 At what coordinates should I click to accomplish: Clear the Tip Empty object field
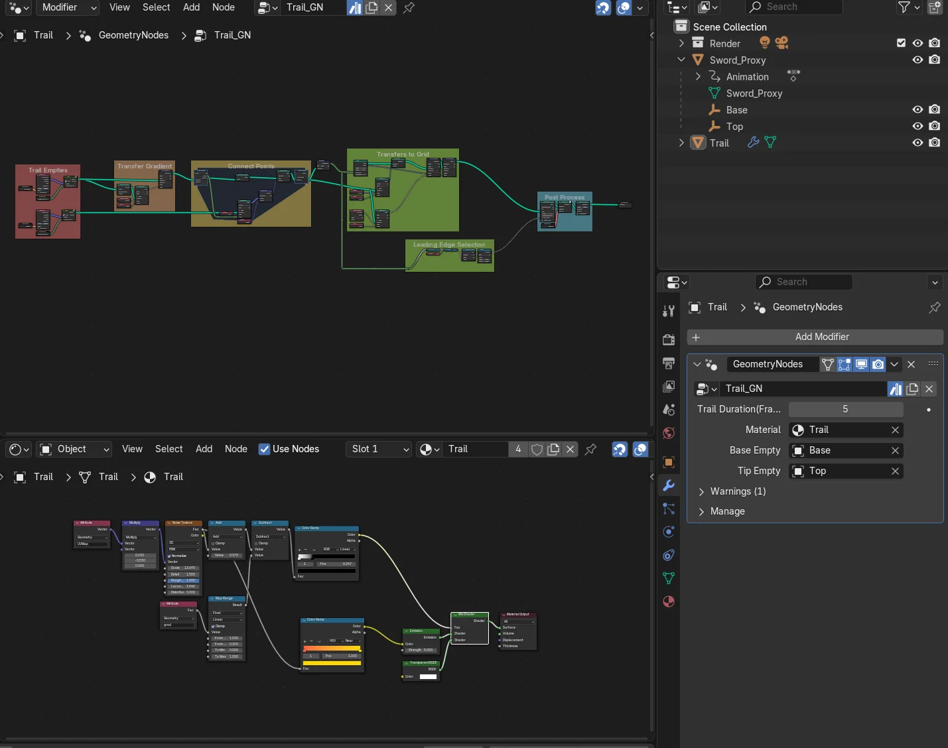(895, 471)
